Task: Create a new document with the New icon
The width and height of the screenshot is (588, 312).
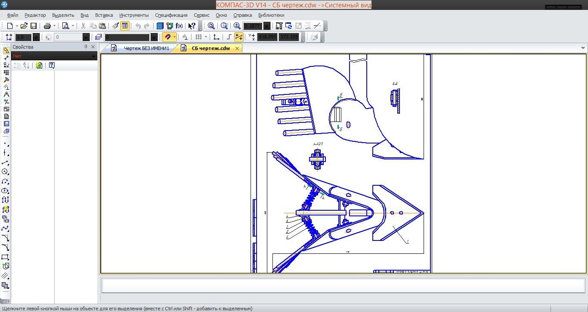Action: (10, 26)
